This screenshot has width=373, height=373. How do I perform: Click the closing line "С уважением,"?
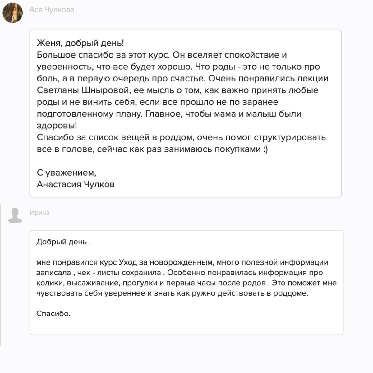click(x=66, y=173)
